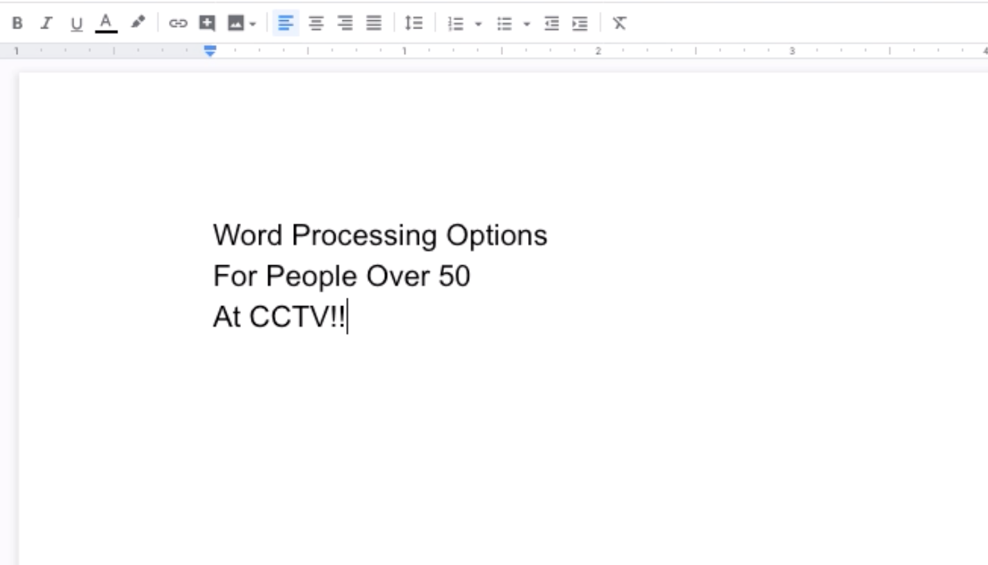The height and width of the screenshot is (565, 988).
Task: Open the text color picker
Action: [106, 23]
